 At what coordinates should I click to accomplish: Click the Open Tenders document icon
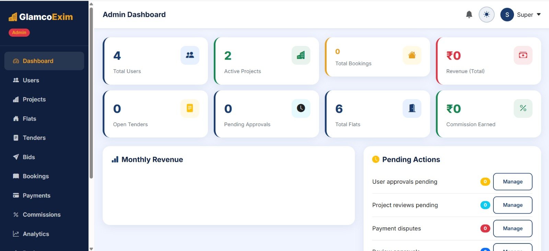coord(190,108)
